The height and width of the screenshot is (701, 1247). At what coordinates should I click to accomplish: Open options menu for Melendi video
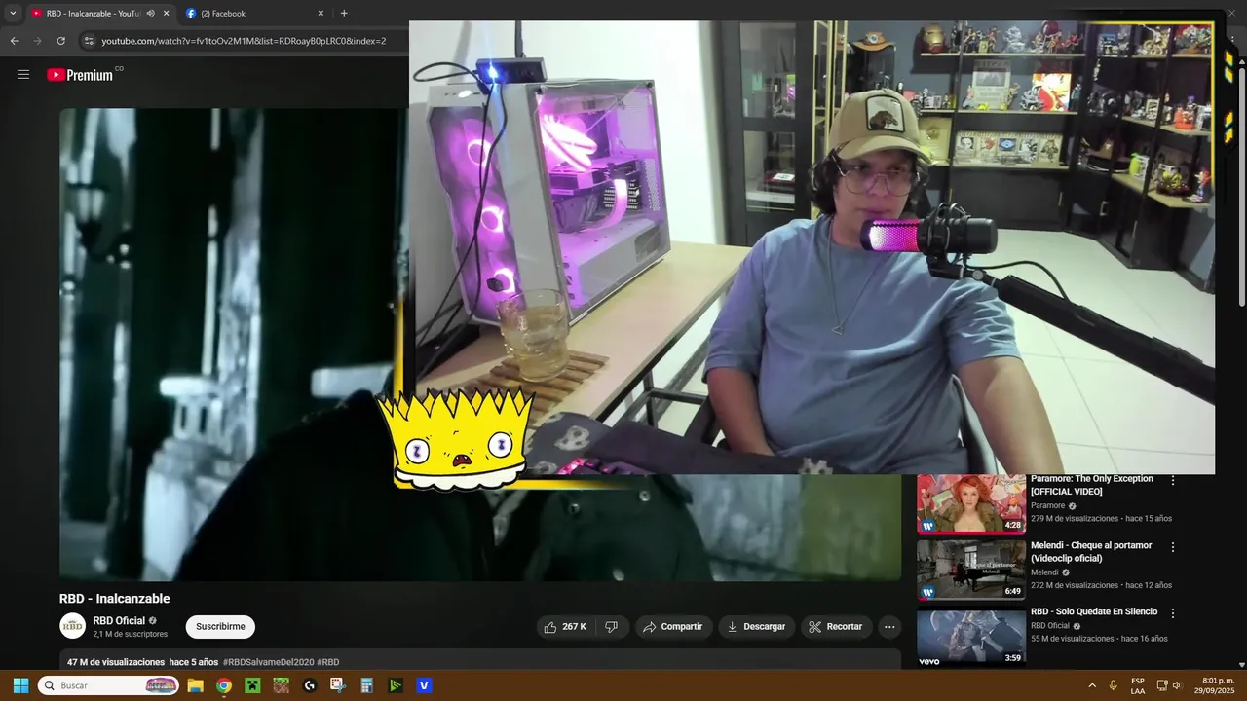coord(1173,547)
